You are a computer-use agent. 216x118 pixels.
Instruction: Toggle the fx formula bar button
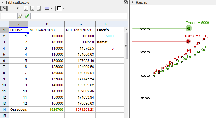pyautogui.click(x=3, y=8)
